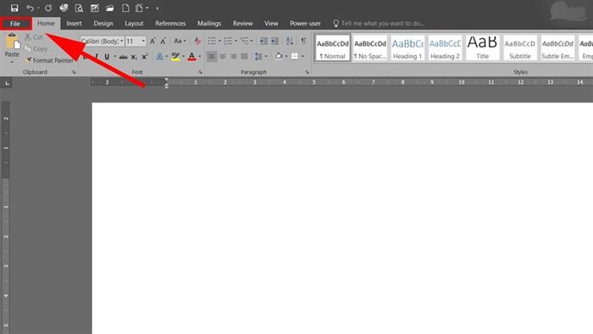Decrease the paragraph indent

pos(263,41)
